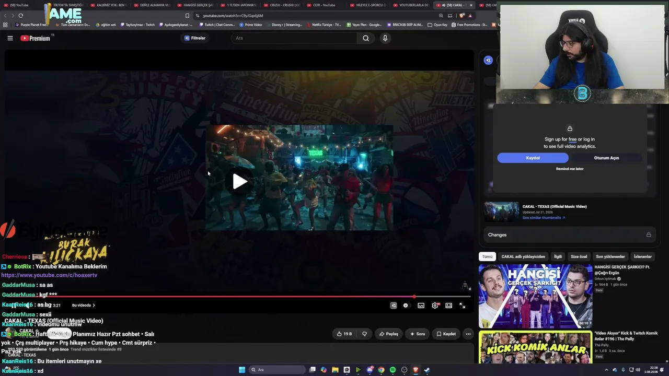Open Task View on the taskbar
Screen dimensions: 669x376
pos(313,370)
